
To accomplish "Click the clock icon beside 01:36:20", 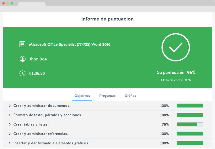I will 22,73.
